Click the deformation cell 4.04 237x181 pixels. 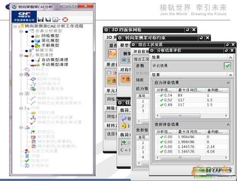click(211, 152)
